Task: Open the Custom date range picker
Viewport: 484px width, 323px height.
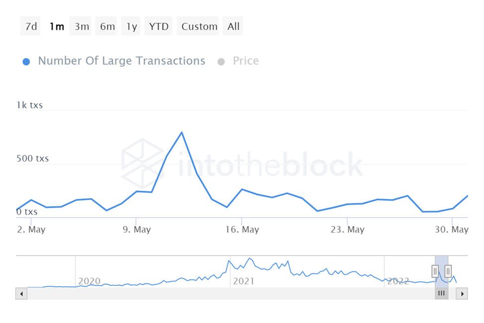Action: pos(200,26)
